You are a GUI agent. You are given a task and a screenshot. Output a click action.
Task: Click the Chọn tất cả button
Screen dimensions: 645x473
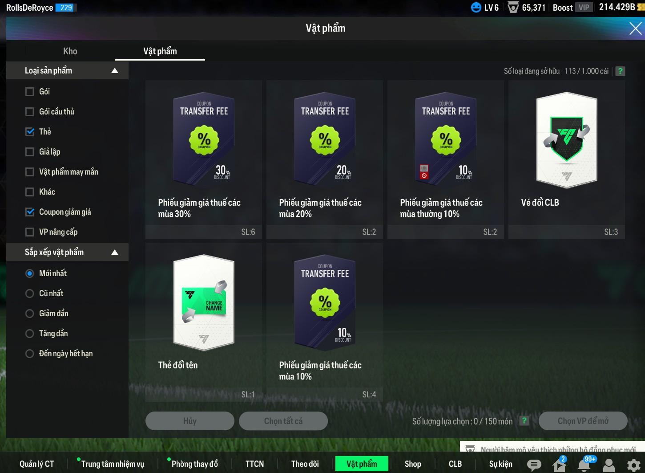(x=283, y=421)
